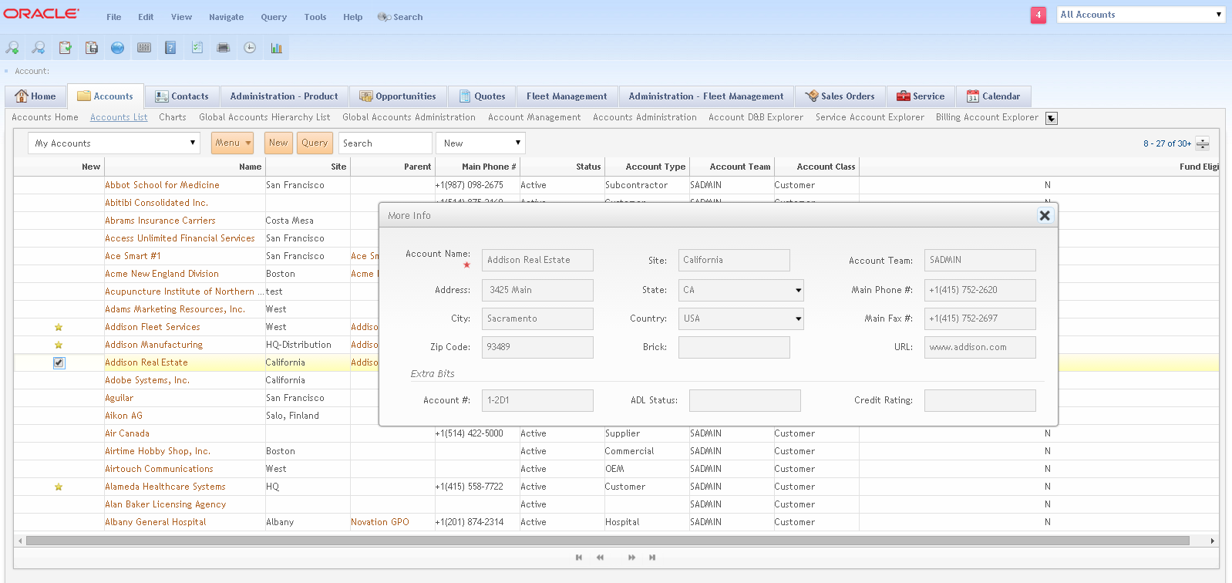
Task: Toggle the checkbox in the Addison Real Estate row
Action: 59,363
